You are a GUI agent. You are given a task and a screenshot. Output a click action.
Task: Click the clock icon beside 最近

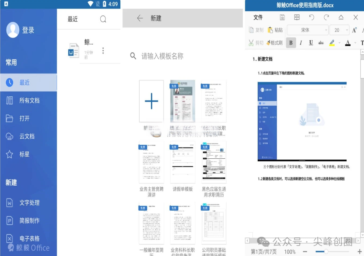(10, 82)
